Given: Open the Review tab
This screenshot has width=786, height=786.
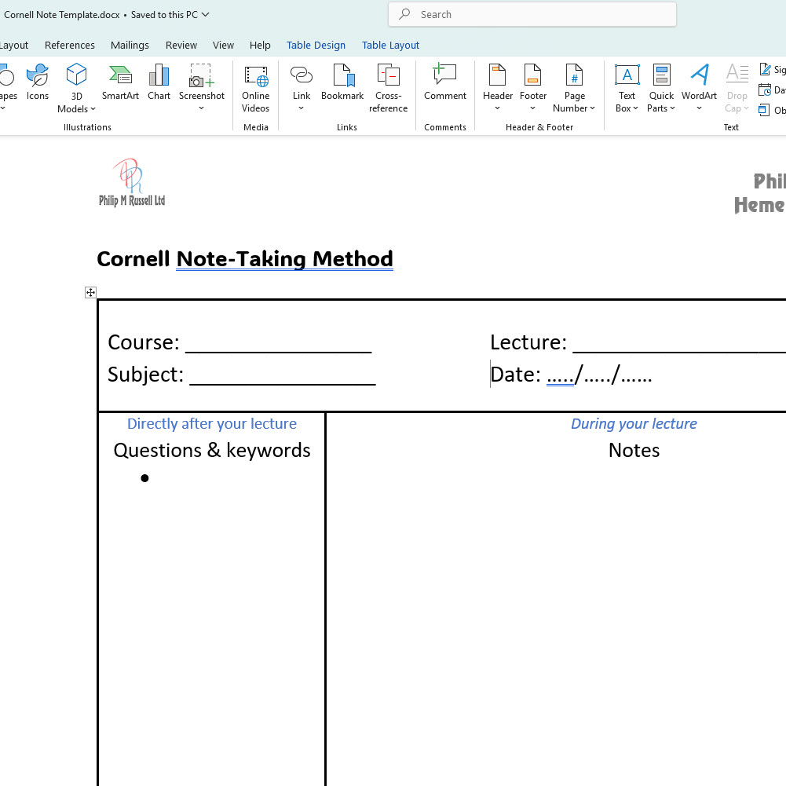Looking at the screenshot, I should (x=181, y=45).
